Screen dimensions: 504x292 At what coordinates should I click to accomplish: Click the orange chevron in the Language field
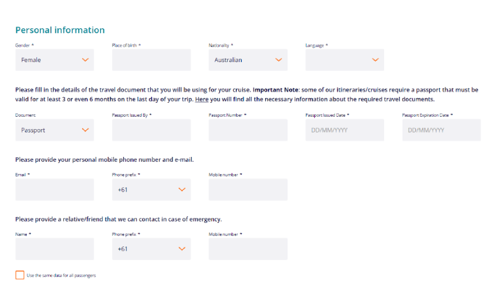pos(375,60)
